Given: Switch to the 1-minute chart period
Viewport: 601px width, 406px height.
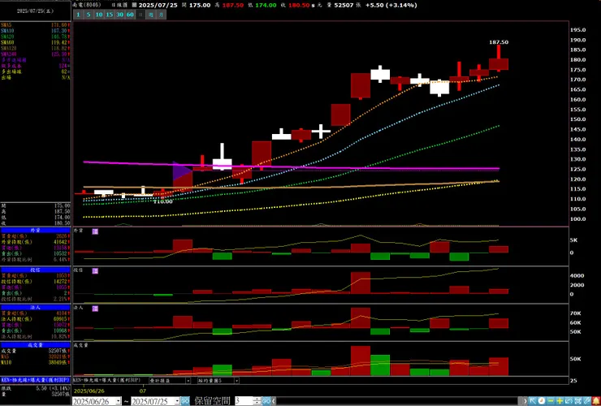Looking at the screenshot, I should point(78,15).
